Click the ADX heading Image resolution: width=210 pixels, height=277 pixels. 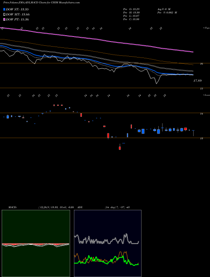tap(80, 207)
